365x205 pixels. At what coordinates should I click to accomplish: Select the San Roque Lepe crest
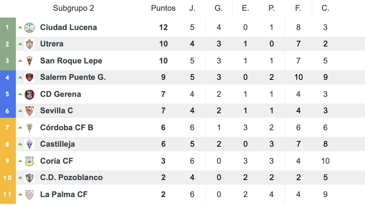tap(29, 61)
